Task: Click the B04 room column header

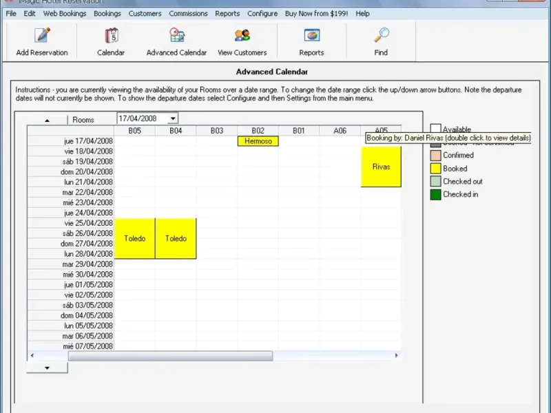Action: click(x=176, y=131)
